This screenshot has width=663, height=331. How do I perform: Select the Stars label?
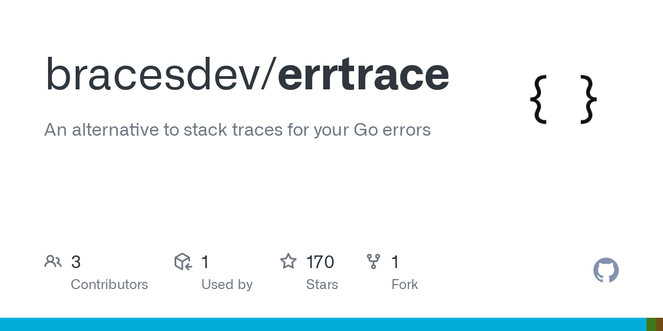(x=322, y=285)
